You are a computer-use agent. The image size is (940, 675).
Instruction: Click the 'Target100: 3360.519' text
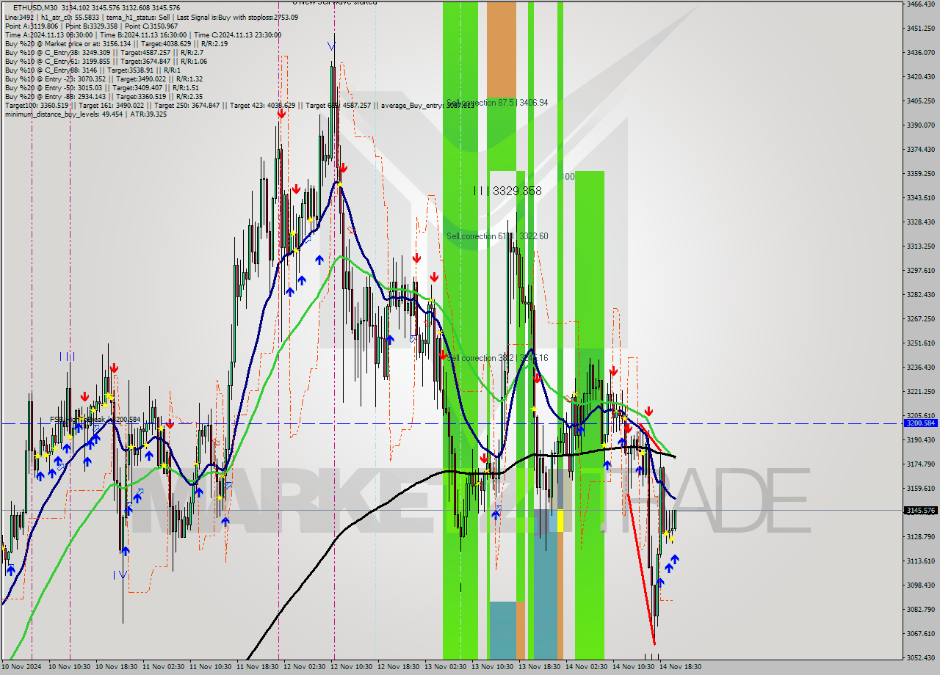[35, 105]
